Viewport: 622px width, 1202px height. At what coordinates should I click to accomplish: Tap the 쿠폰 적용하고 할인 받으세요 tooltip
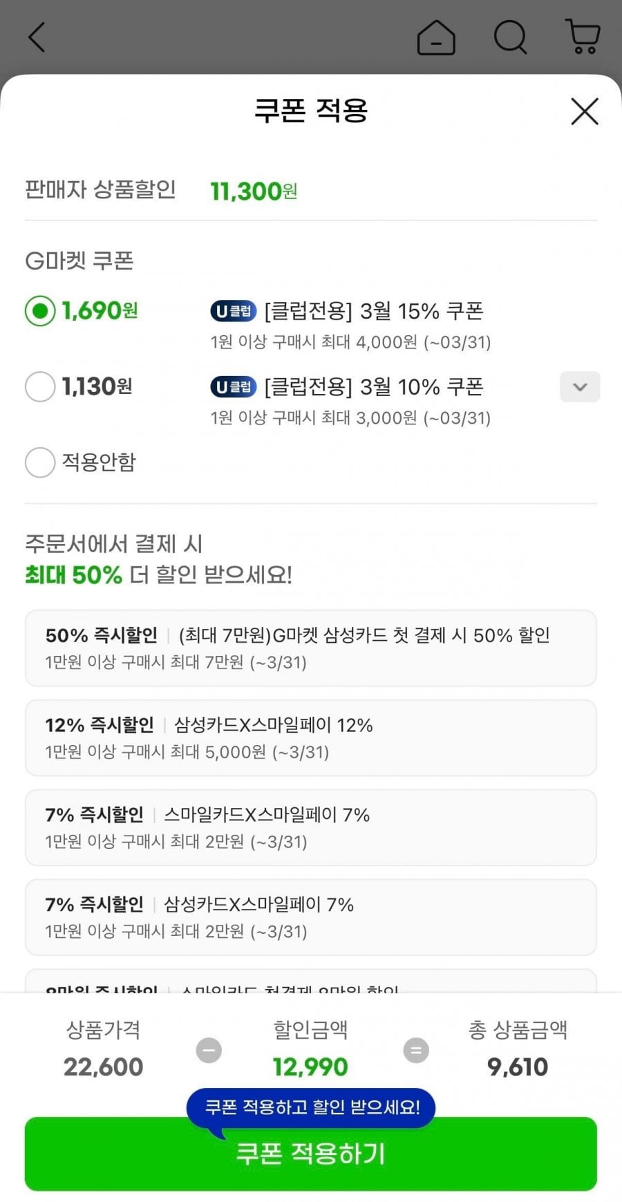point(311,1107)
